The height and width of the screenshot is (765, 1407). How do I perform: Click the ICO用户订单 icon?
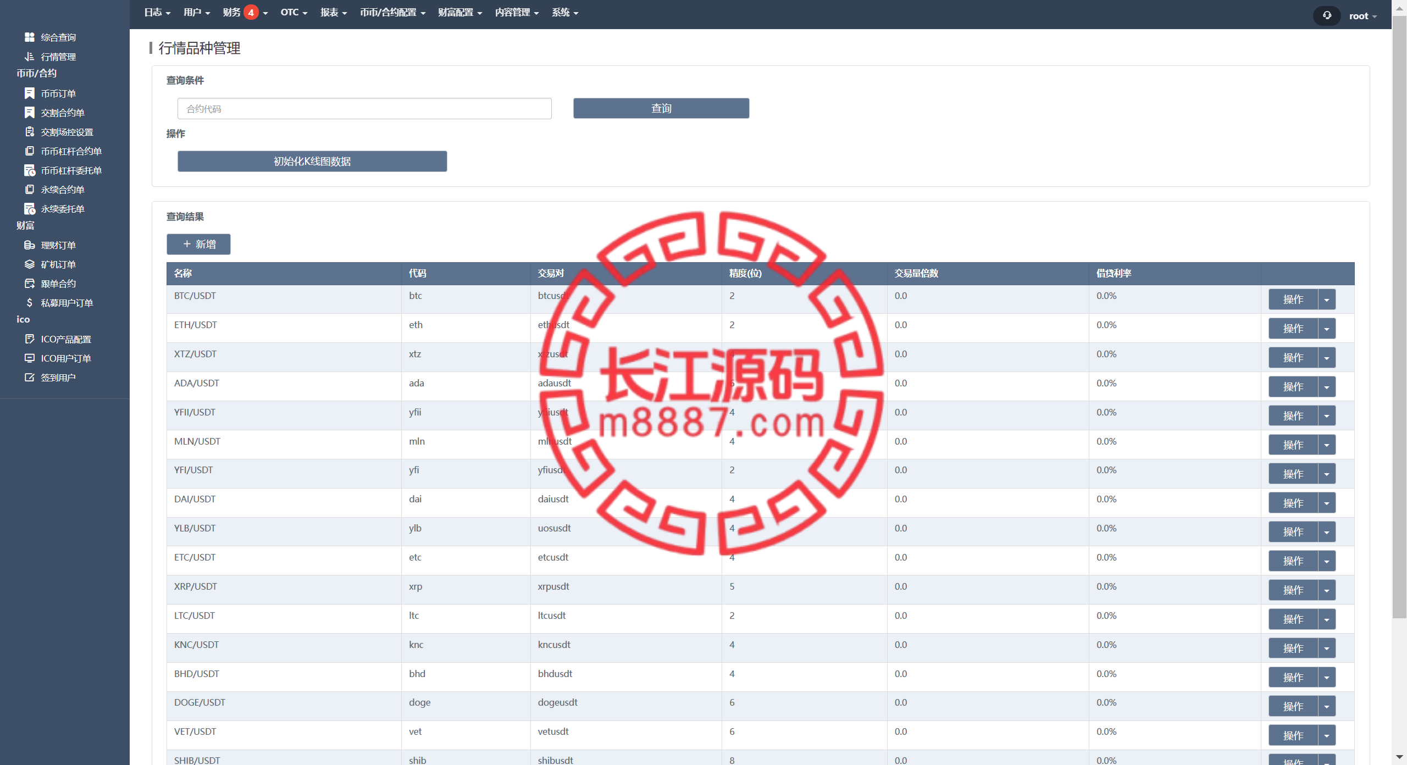[30, 358]
